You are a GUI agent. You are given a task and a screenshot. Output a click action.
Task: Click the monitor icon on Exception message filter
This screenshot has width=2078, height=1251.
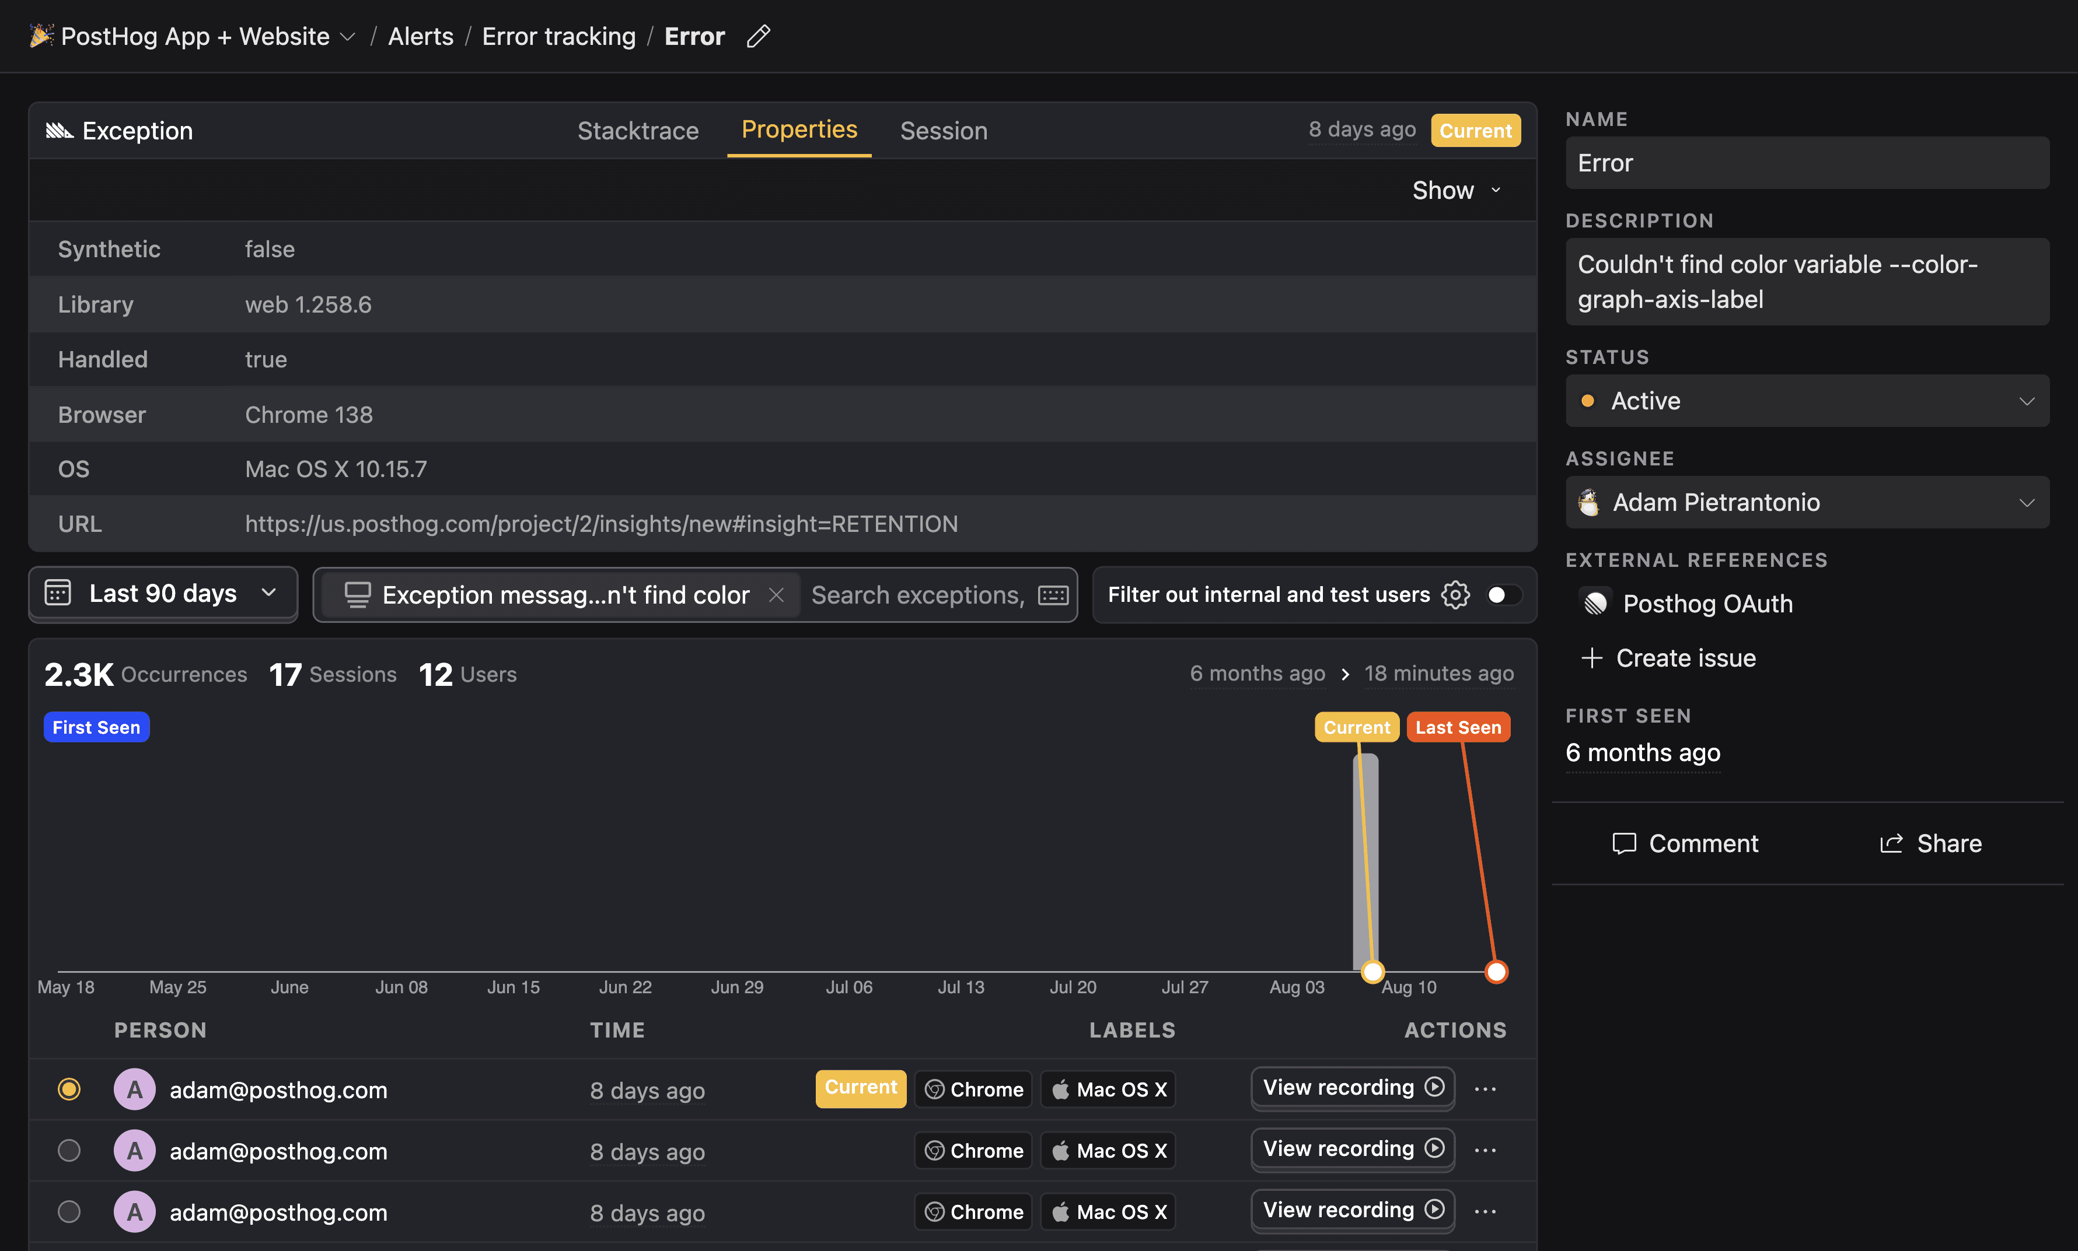(x=358, y=595)
